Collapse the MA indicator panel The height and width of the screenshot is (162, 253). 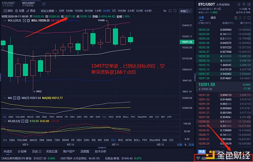tap(5, 98)
